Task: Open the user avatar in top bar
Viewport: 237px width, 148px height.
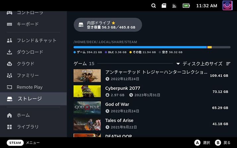Action: [227, 5]
